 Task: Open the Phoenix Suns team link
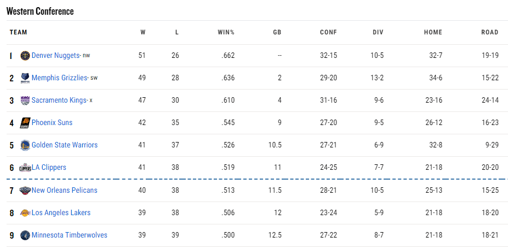click(x=52, y=122)
